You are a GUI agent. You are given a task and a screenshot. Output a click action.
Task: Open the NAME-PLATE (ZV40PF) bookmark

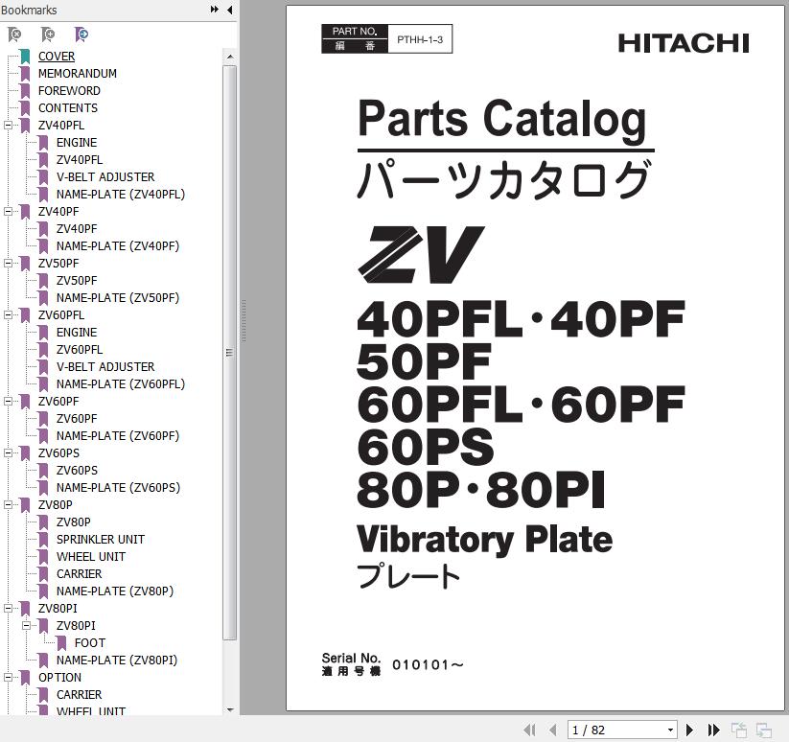click(118, 246)
